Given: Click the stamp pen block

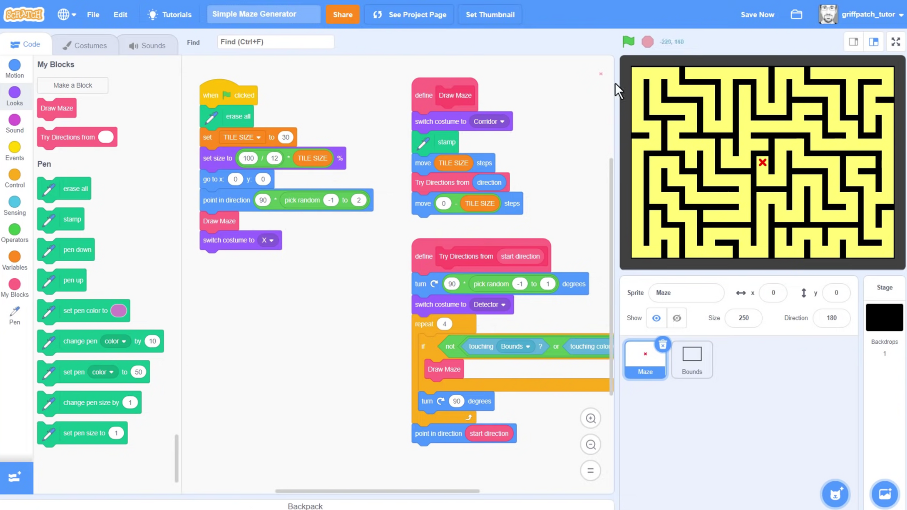Looking at the screenshot, I should [x=72, y=219].
